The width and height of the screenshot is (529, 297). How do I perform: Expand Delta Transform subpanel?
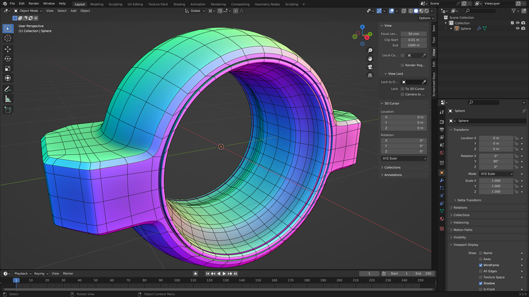coord(469,200)
